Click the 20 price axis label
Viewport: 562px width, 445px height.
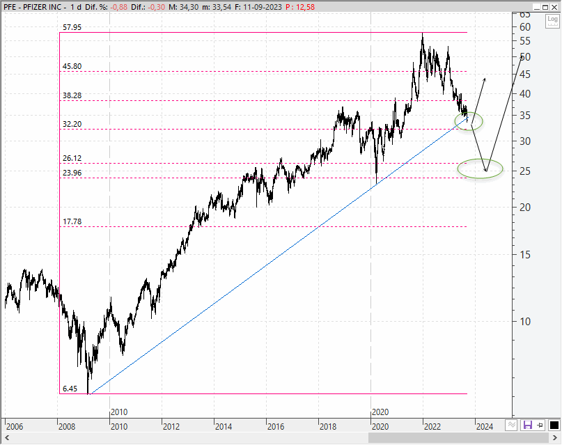525,208
